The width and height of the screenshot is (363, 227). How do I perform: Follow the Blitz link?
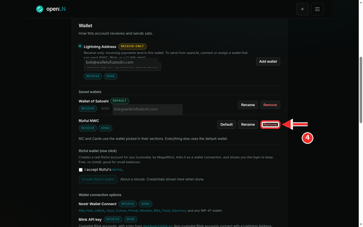click(157, 211)
